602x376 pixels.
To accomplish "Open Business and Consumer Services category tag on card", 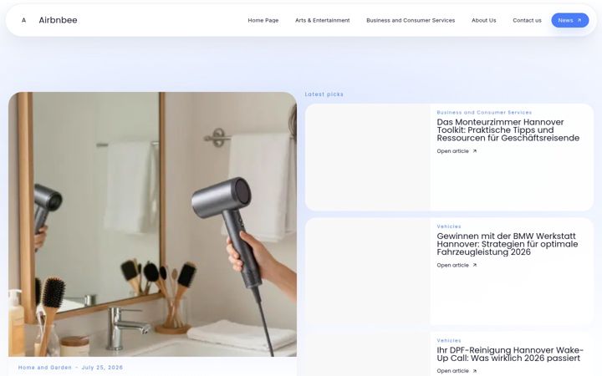I will pyautogui.click(x=484, y=113).
